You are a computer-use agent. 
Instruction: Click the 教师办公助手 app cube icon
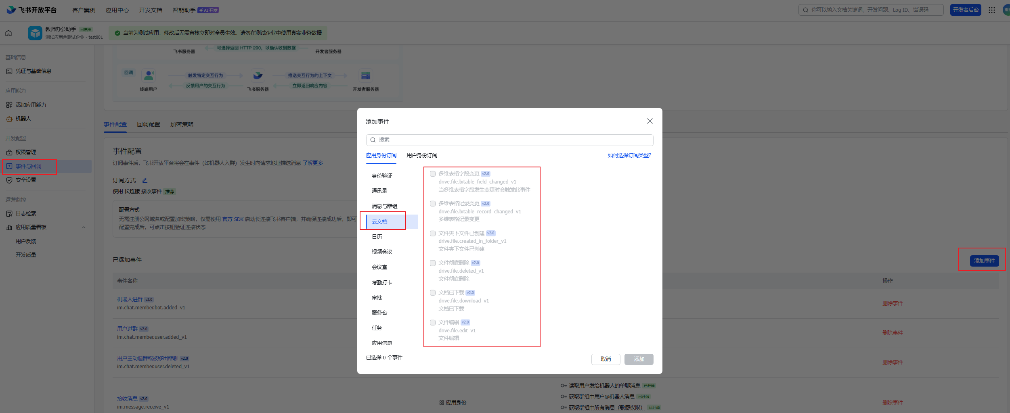tap(35, 33)
